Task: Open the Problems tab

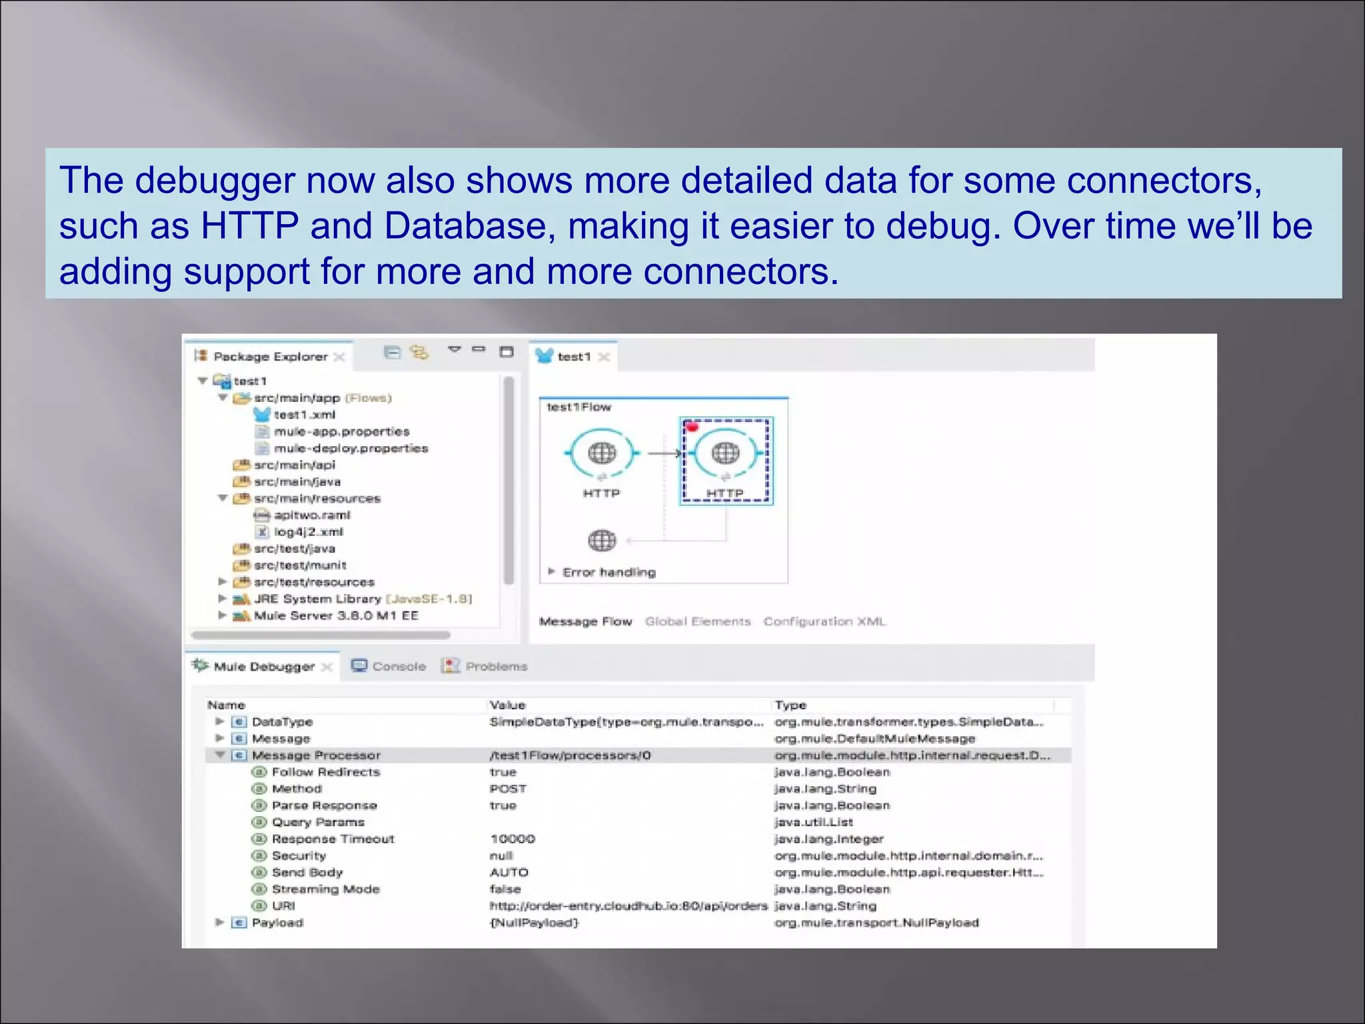Action: (x=485, y=666)
